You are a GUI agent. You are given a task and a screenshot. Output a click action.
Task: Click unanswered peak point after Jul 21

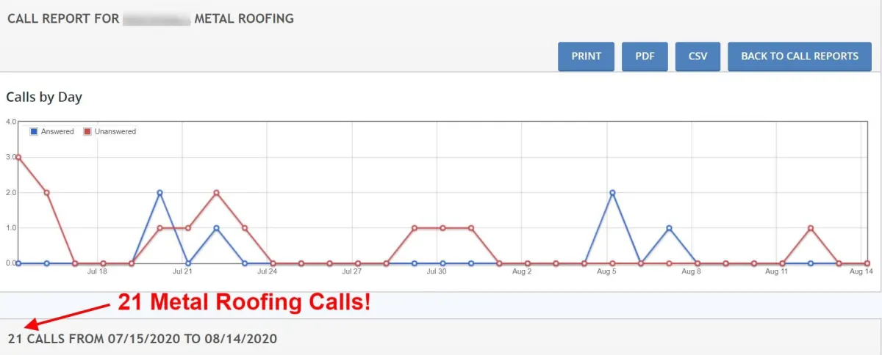[x=216, y=192]
